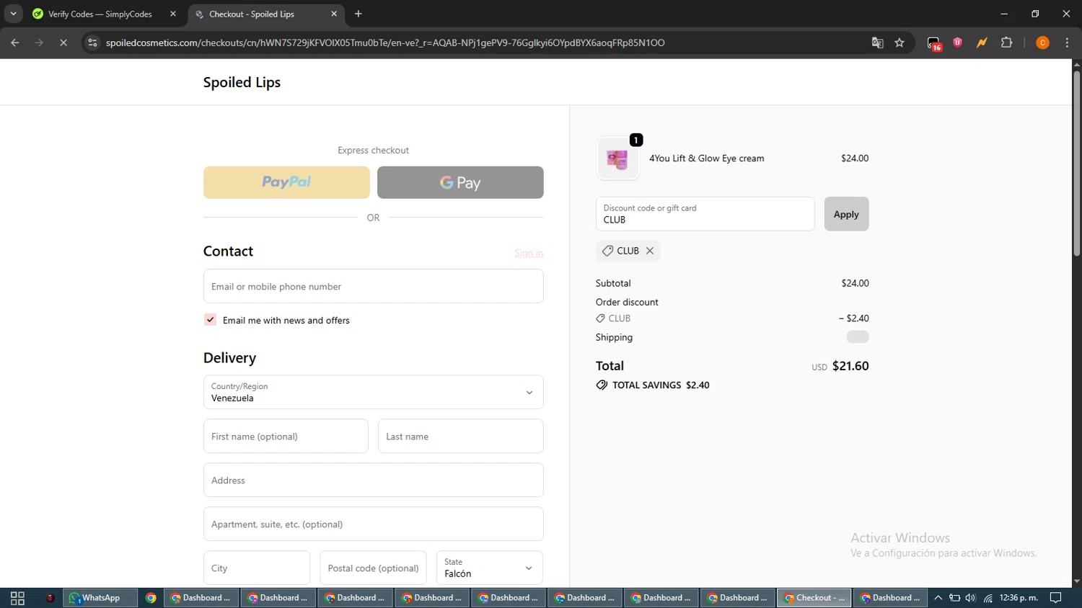This screenshot has height=608, width=1082.
Task: Open site information icon in the address bar
Action: pyautogui.click(x=92, y=43)
